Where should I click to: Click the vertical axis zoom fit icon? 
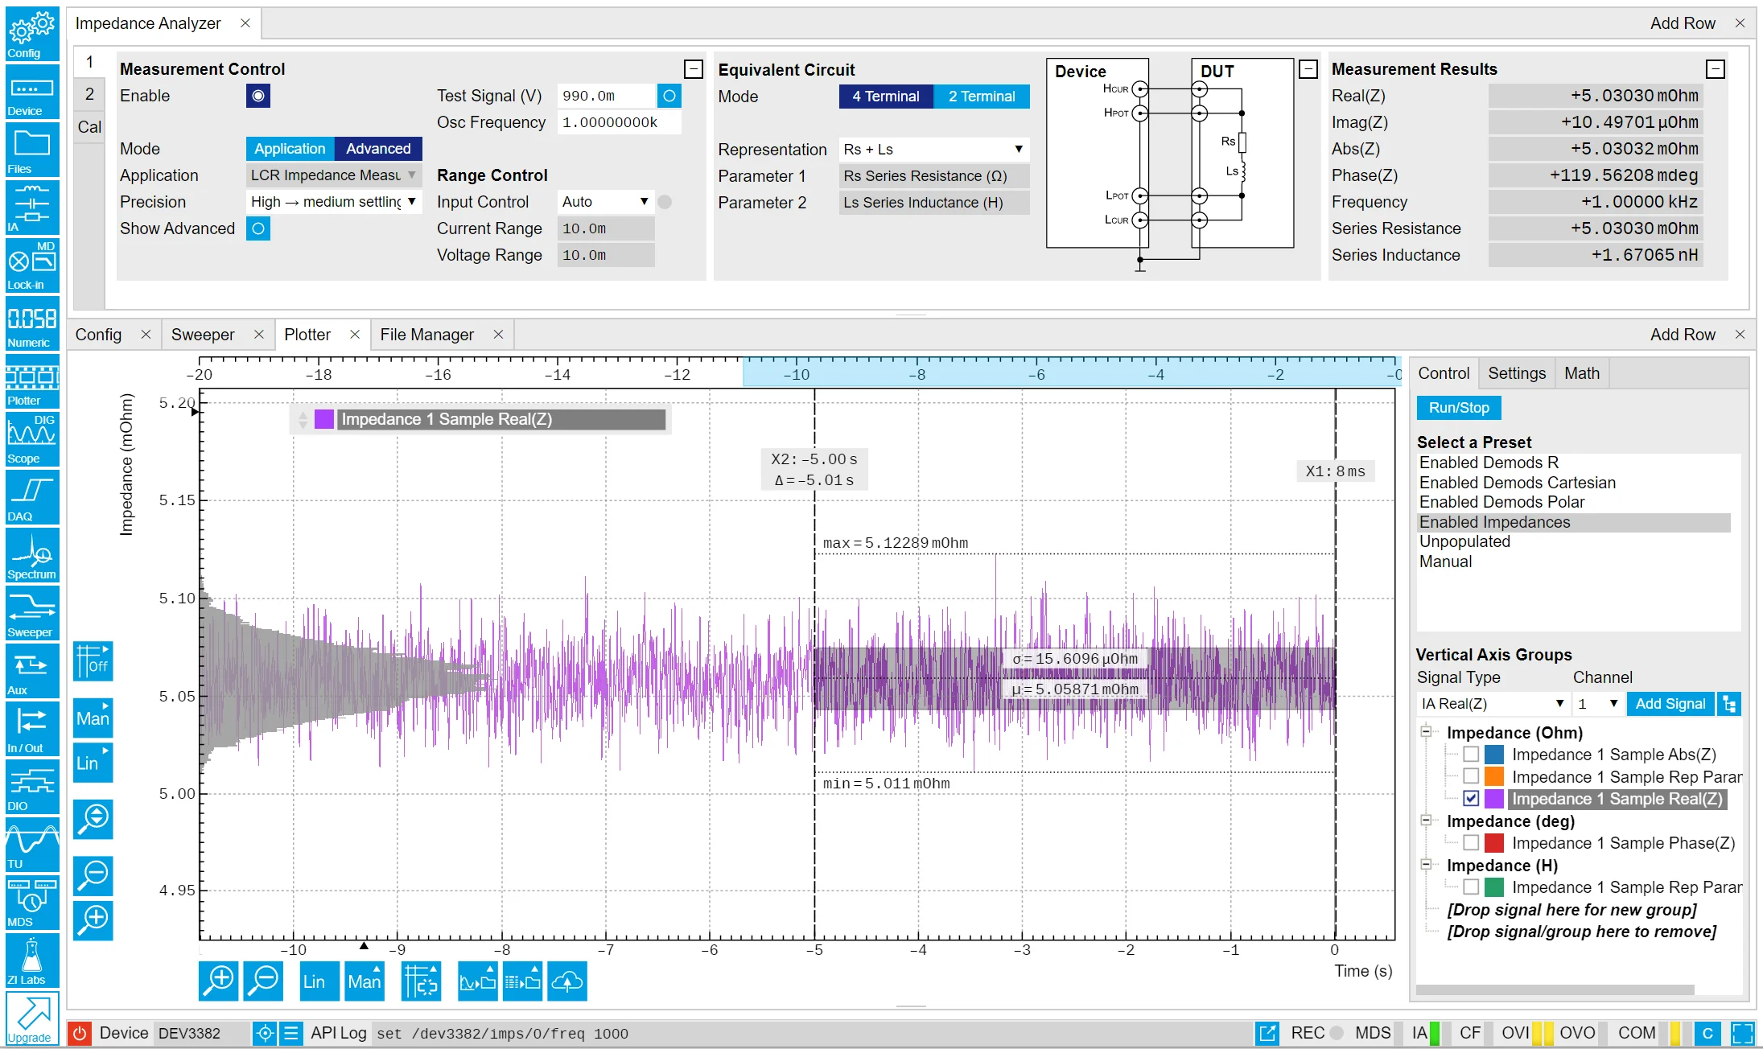click(93, 819)
